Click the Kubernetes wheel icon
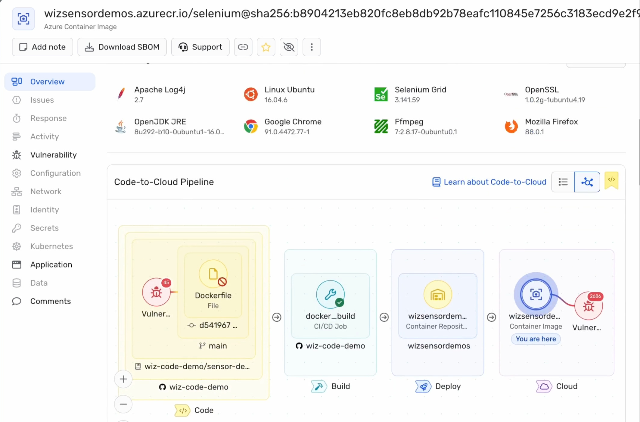This screenshot has width=640, height=422. [17, 246]
